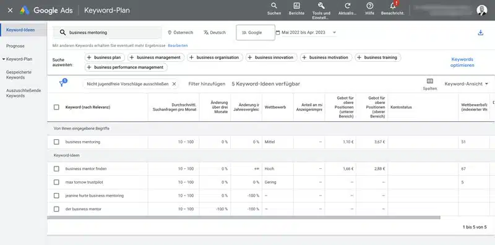Check jeanine hurte business mentoring checkbox
The image size is (495, 245).
[x=56, y=196]
